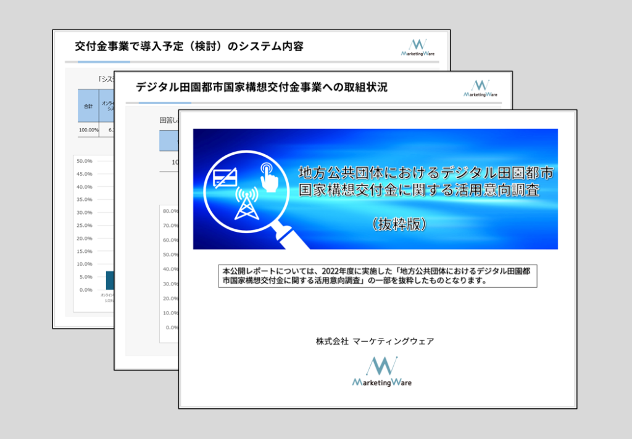632x439 pixels.
Task: Click the notice box starting 本公開レポートについては
Action: click(x=378, y=276)
